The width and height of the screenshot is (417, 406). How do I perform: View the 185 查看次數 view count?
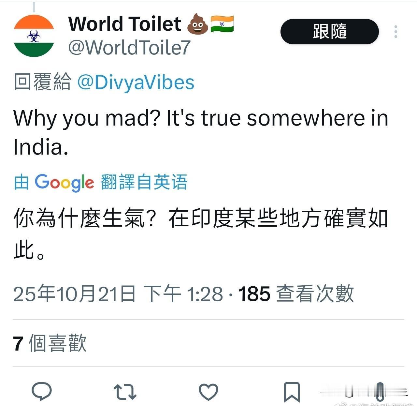pos(296,293)
